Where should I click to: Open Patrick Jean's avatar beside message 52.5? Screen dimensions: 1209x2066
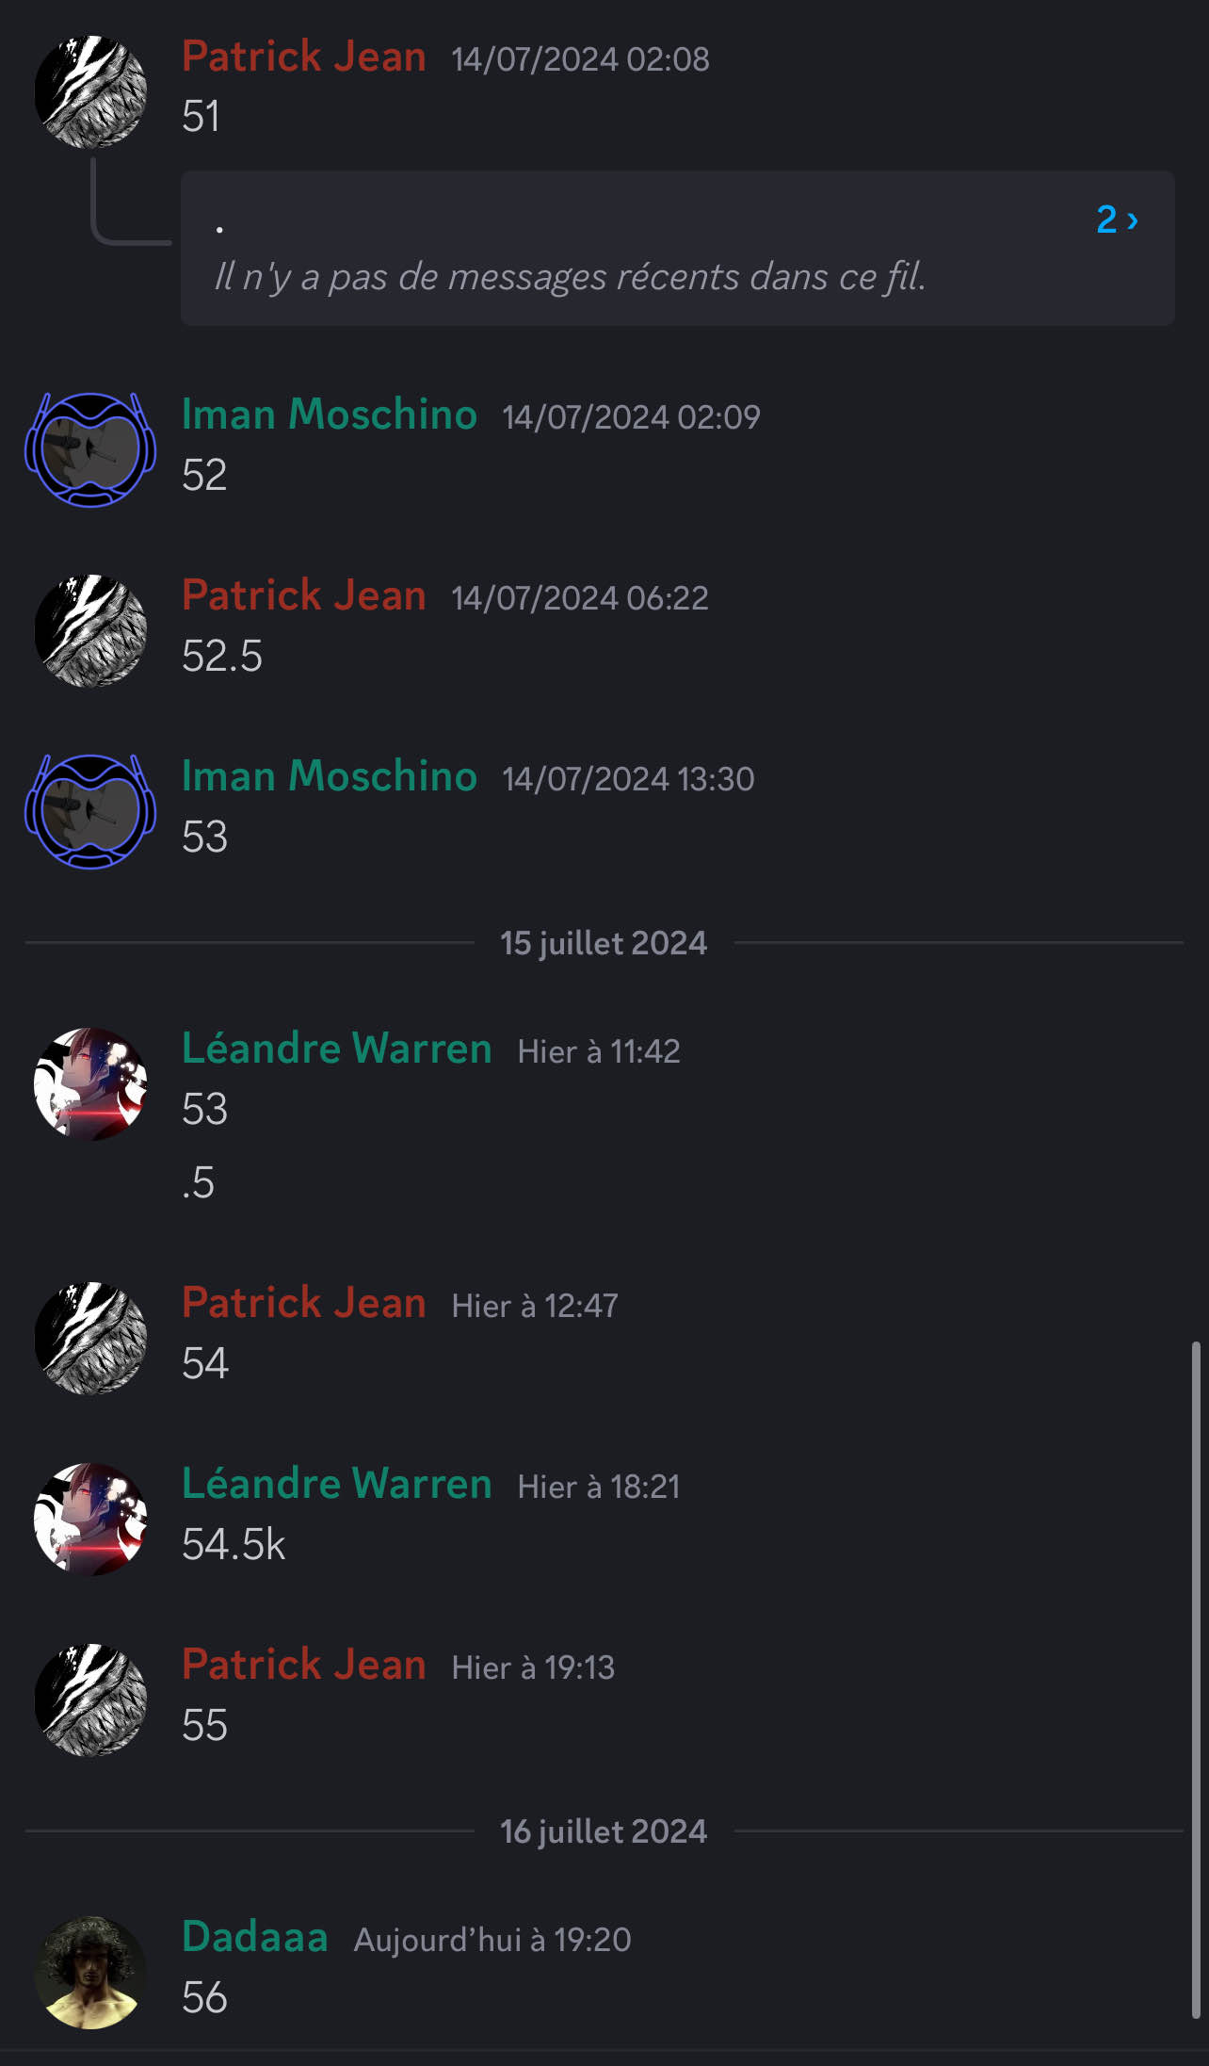click(90, 630)
